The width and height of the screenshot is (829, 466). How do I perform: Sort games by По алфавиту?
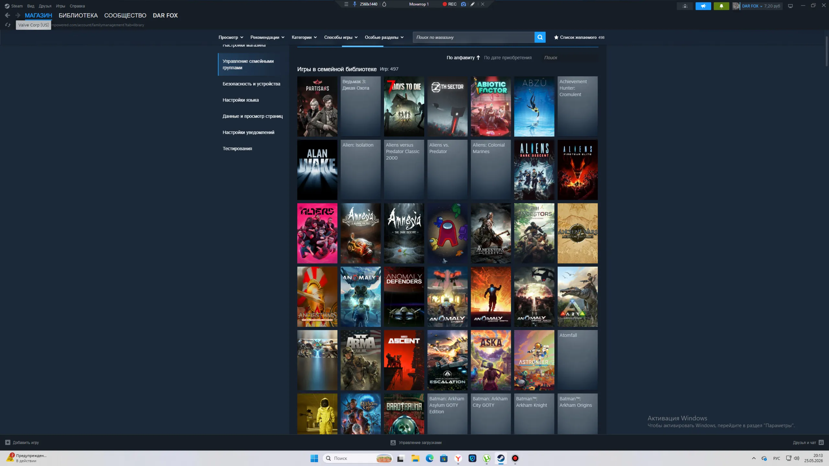pyautogui.click(x=463, y=58)
